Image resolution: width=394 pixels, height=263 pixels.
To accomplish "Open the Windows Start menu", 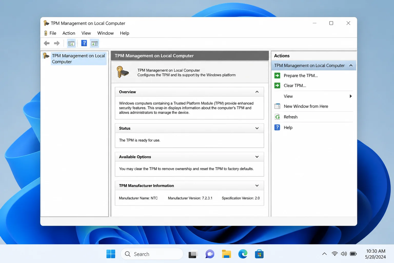I will point(111,254).
